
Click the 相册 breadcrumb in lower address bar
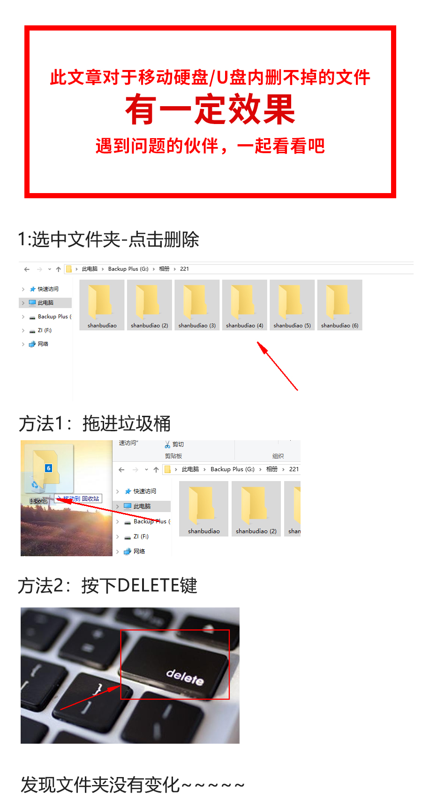coord(272,469)
